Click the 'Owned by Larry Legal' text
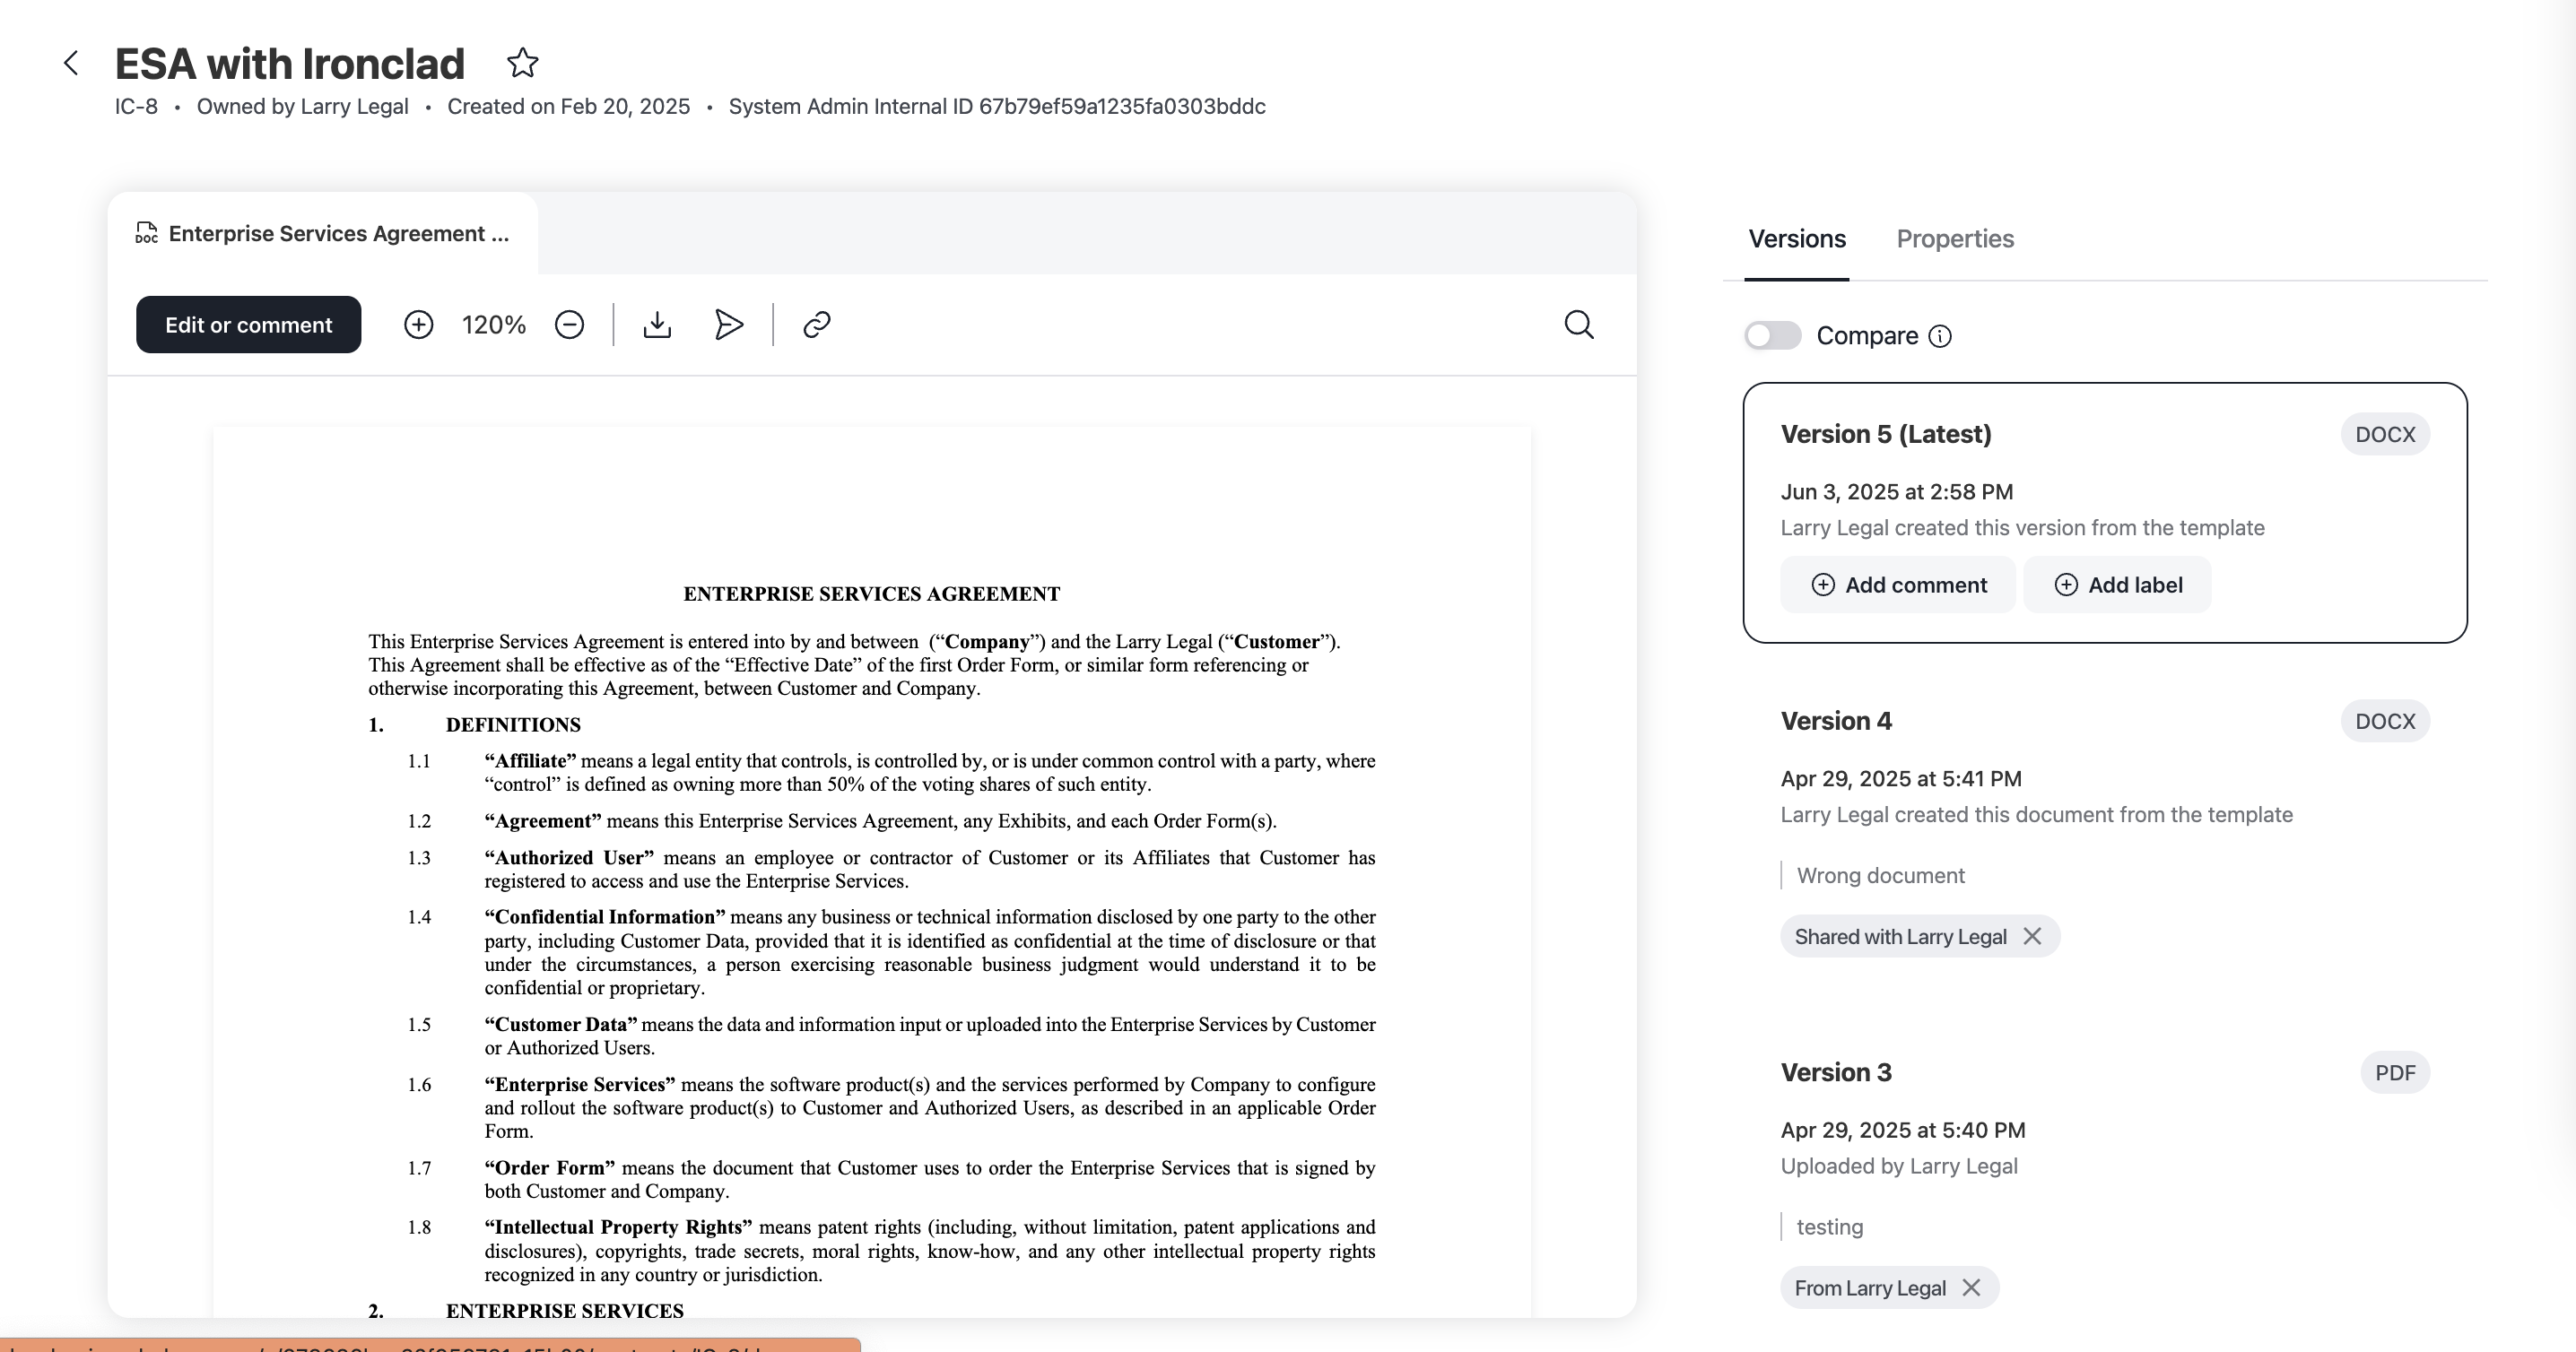Viewport: 2576px width, 1352px height. point(302,106)
